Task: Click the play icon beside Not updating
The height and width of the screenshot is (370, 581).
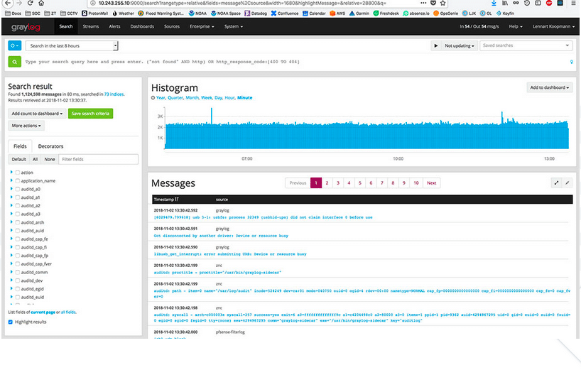Action: pyautogui.click(x=435, y=45)
